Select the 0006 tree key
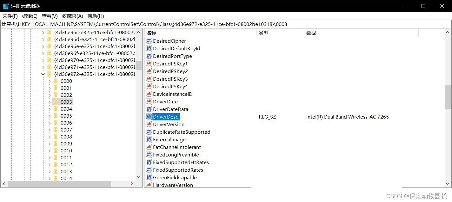The image size is (452, 202). (66, 123)
